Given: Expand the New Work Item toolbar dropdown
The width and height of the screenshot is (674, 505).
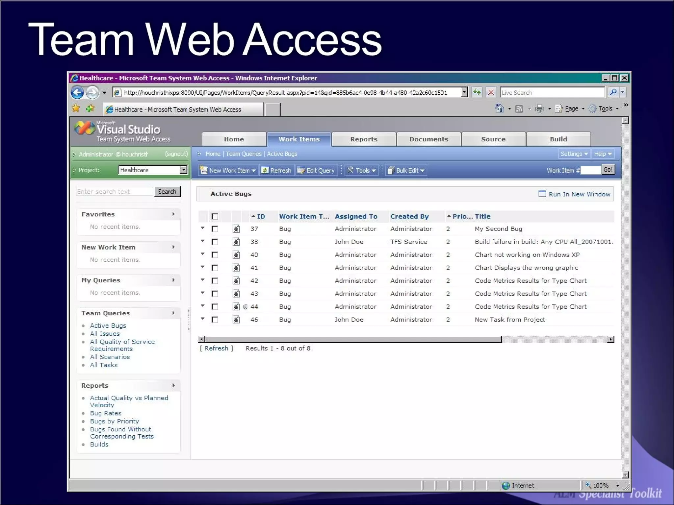Looking at the screenshot, I should click(253, 171).
